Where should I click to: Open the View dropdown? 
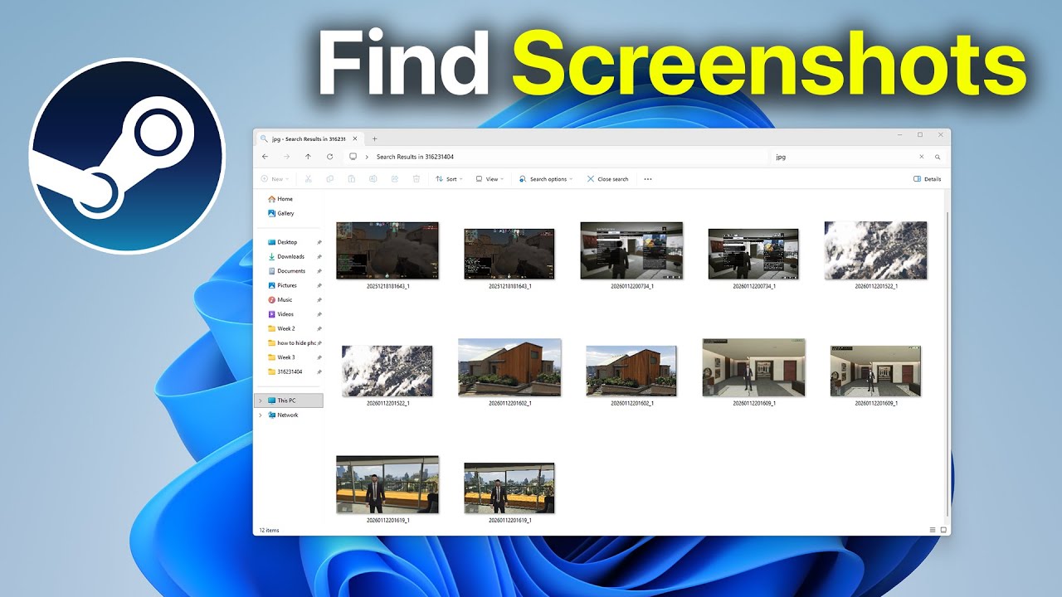(490, 179)
